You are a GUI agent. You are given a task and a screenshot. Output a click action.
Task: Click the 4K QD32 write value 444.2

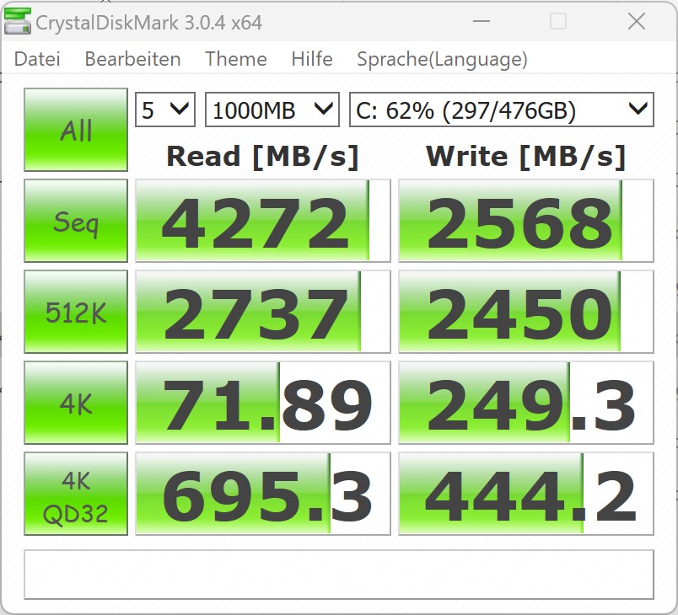tap(526, 494)
